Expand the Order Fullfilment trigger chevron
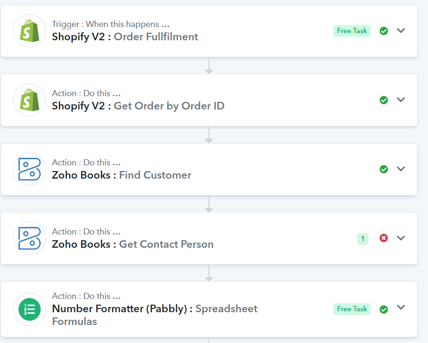Screen dimensions: 428x343 (x=401, y=30)
